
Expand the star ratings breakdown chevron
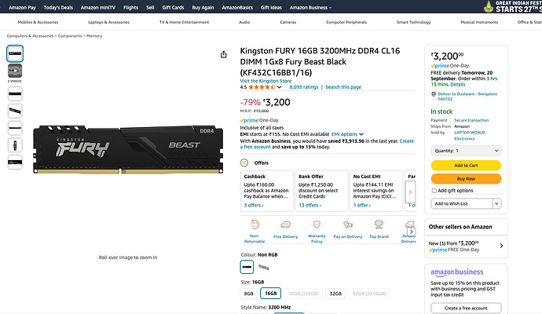point(280,87)
